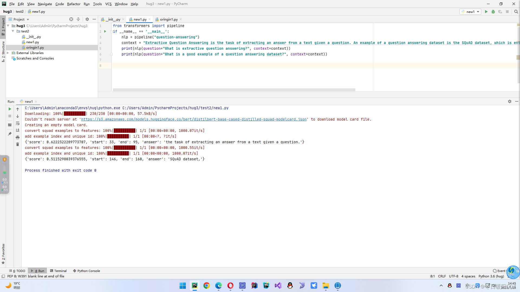Open the 6: TODO tool window

[x=17, y=271]
